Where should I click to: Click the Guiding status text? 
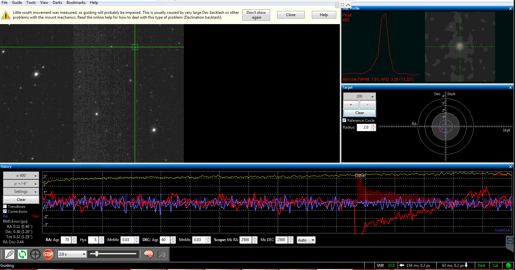7,265
